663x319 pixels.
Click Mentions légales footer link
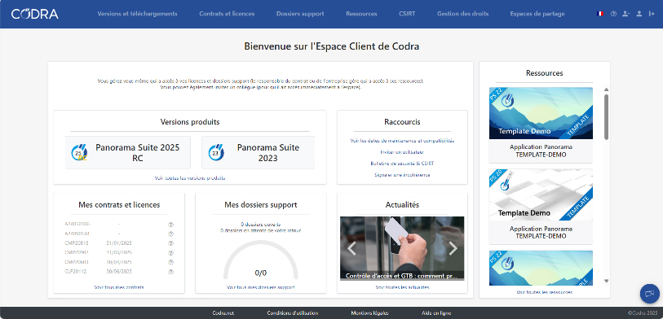pos(370,313)
